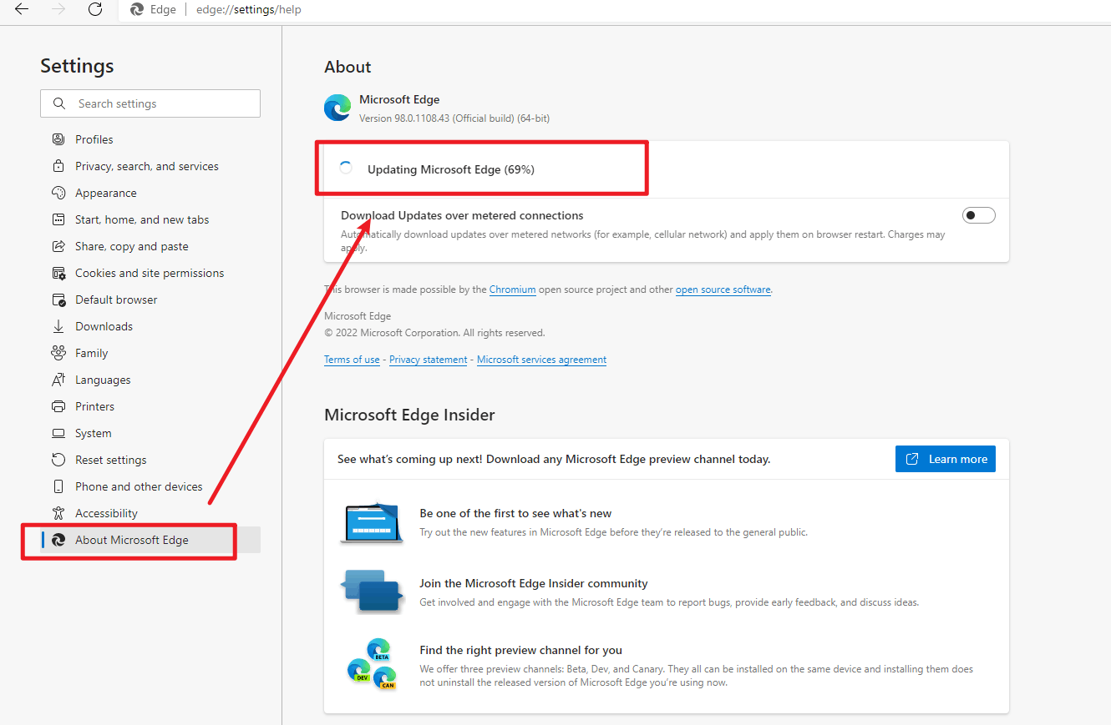Click Find the right preview channel text

[520, 650]
